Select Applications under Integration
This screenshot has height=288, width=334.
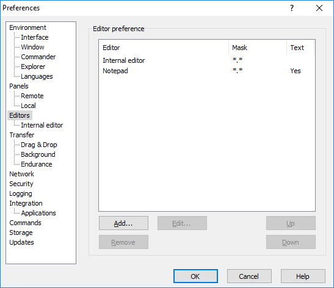(x=38, y=213)
